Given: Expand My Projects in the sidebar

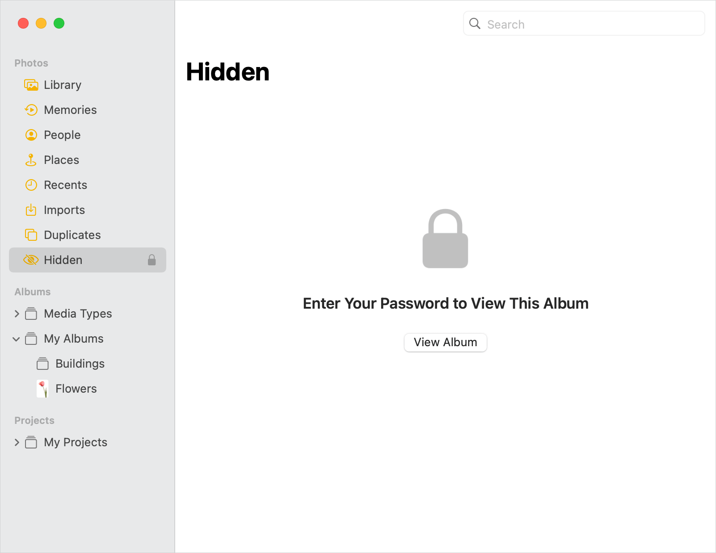Looking at the screenshot, I should (x=17, y=442).
